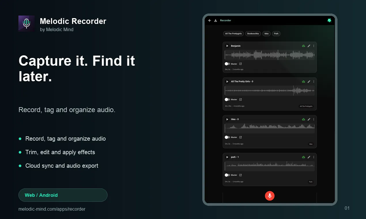This screenshot has width=366, height=219.
Task: Edit All The Pretty Girls - 0 with the pencil icon
Action: pyautogui.click(x=309, y=82)
